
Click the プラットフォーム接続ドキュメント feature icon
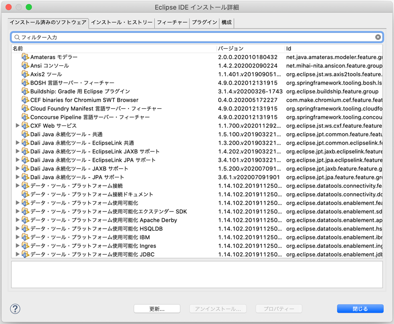pyautogui.click(x=25, y=194)
